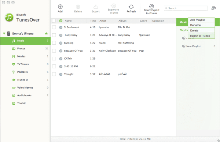Click the Export toolbar icon
220x142 pixels.
(96, 7)
